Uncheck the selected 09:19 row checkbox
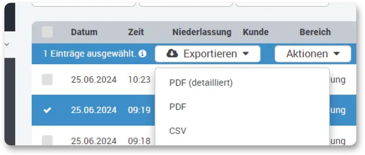Viewport: 365px width, 155px height. 47,110
